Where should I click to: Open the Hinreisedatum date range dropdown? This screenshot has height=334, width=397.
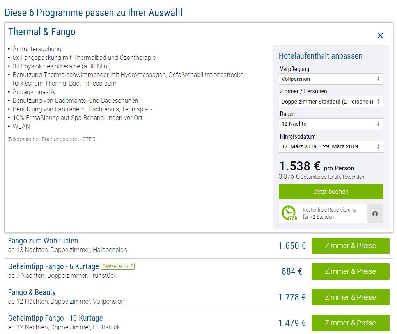pos(331,147)
